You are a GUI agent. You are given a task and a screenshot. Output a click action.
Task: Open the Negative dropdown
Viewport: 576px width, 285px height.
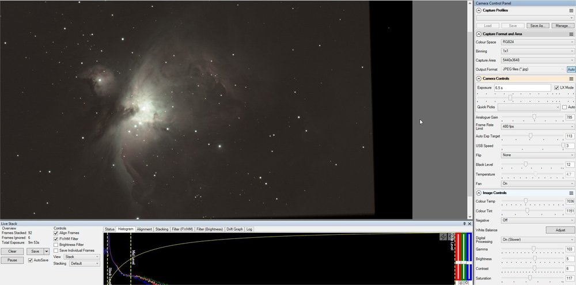[x=537, y=221]
